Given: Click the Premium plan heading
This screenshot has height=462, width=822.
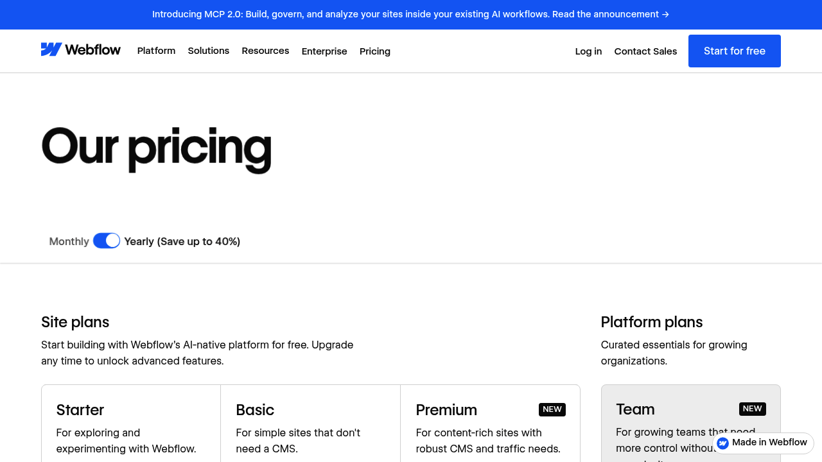Looking at the screenshot, I should pos(446,409).
